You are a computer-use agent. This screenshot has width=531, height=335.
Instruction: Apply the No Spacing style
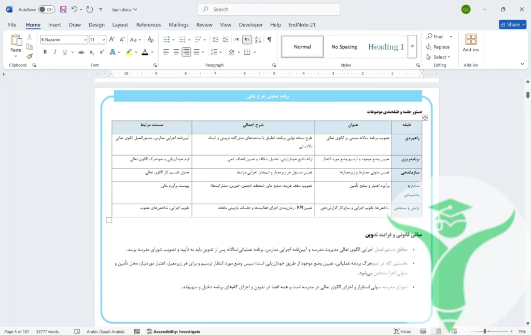pos(344,47)
